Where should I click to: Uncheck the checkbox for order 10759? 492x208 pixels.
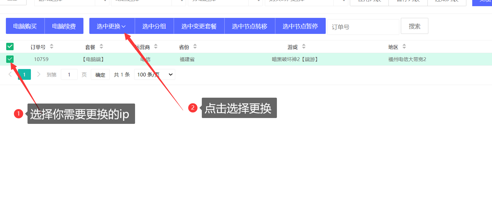pyautogui.click(x=10, y=59)
